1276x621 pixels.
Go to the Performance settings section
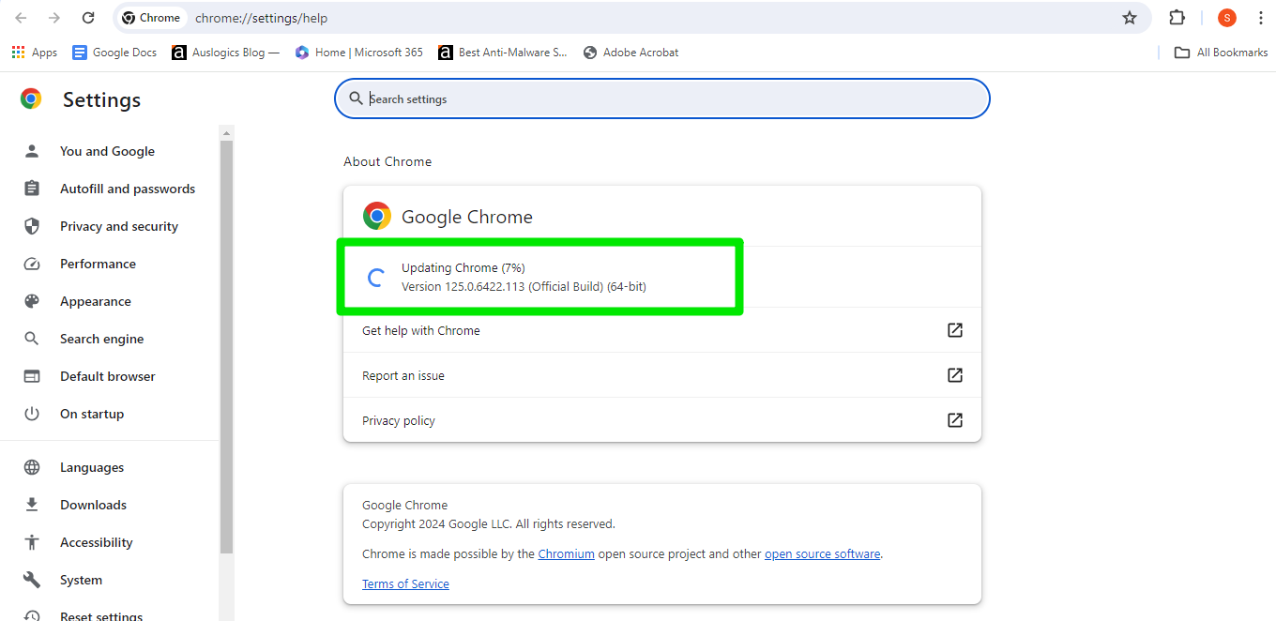[x=98, y=264]
